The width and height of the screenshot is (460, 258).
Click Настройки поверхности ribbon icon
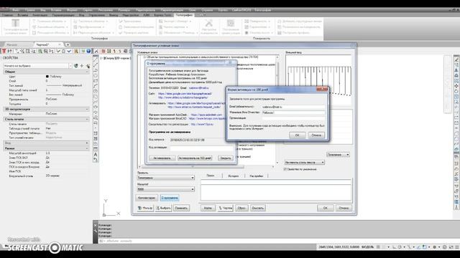tap(209, 27)
